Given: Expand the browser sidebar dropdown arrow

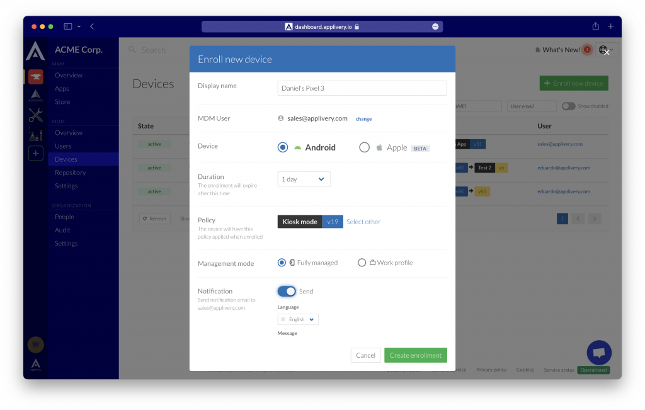Looking at the screenshot, I should [x=79, y=26].
